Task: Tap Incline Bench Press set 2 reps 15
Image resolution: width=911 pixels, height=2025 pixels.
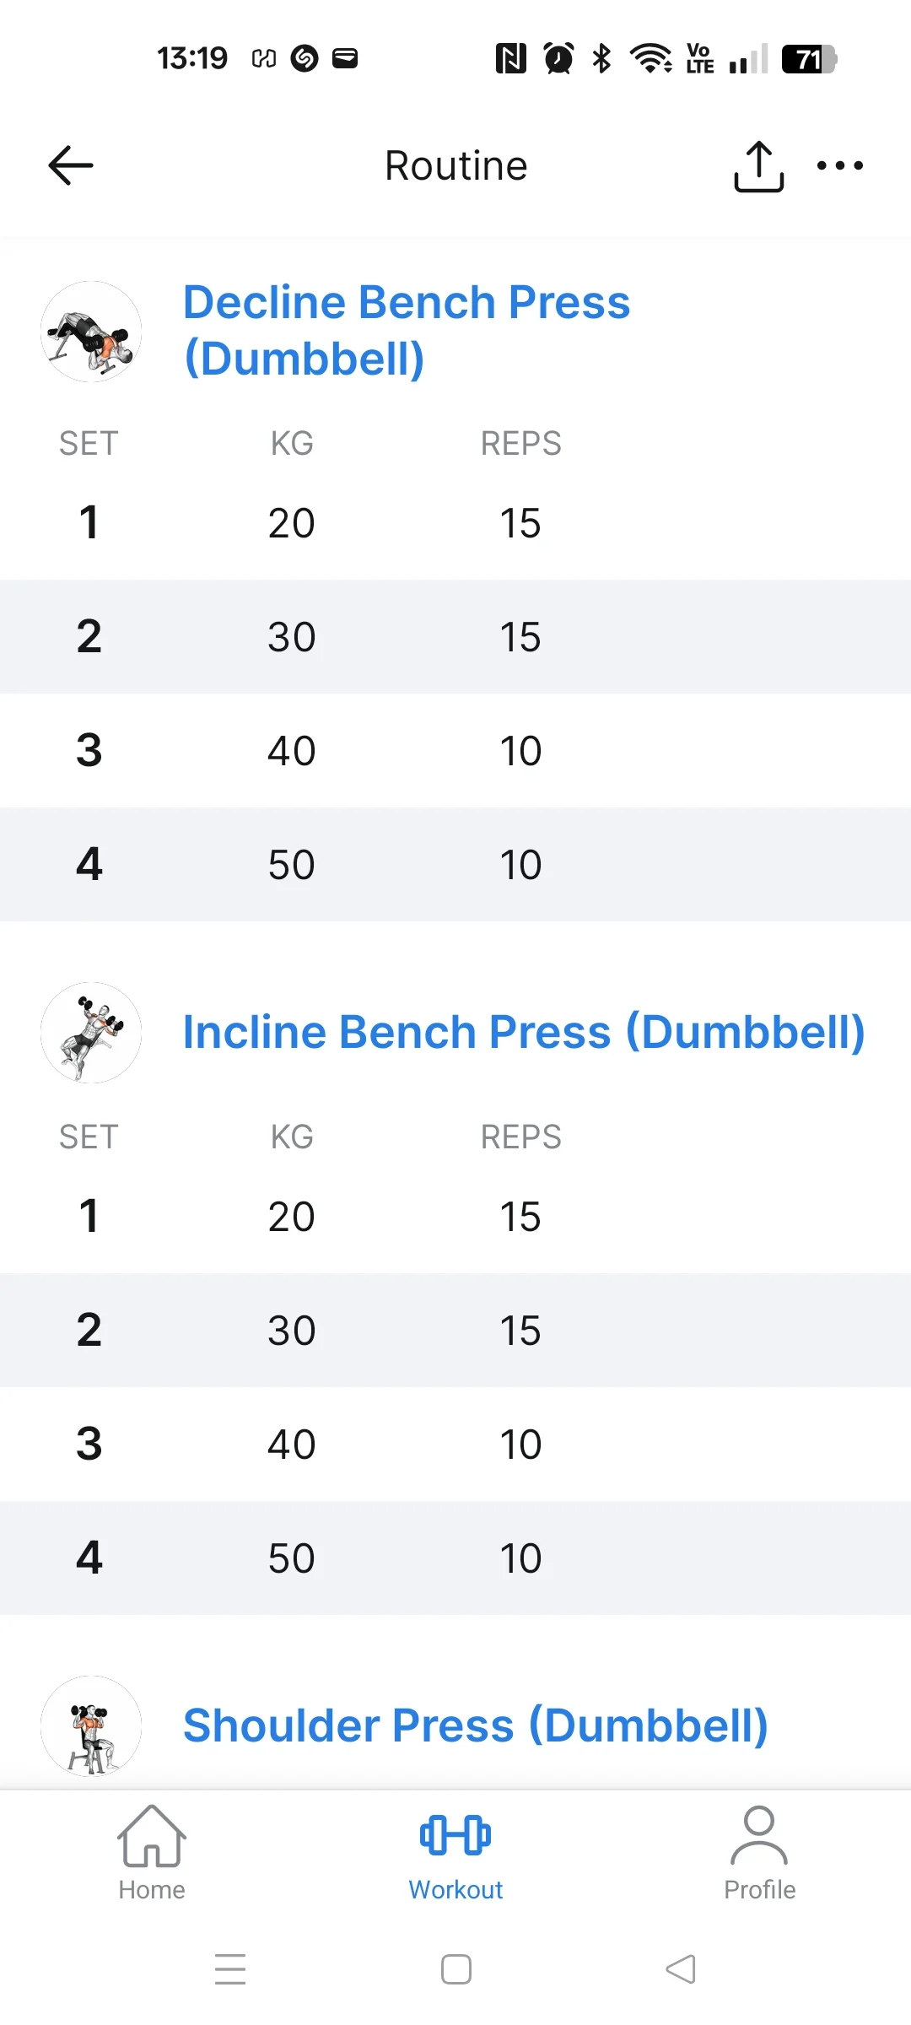Action: pos(520,1331)
